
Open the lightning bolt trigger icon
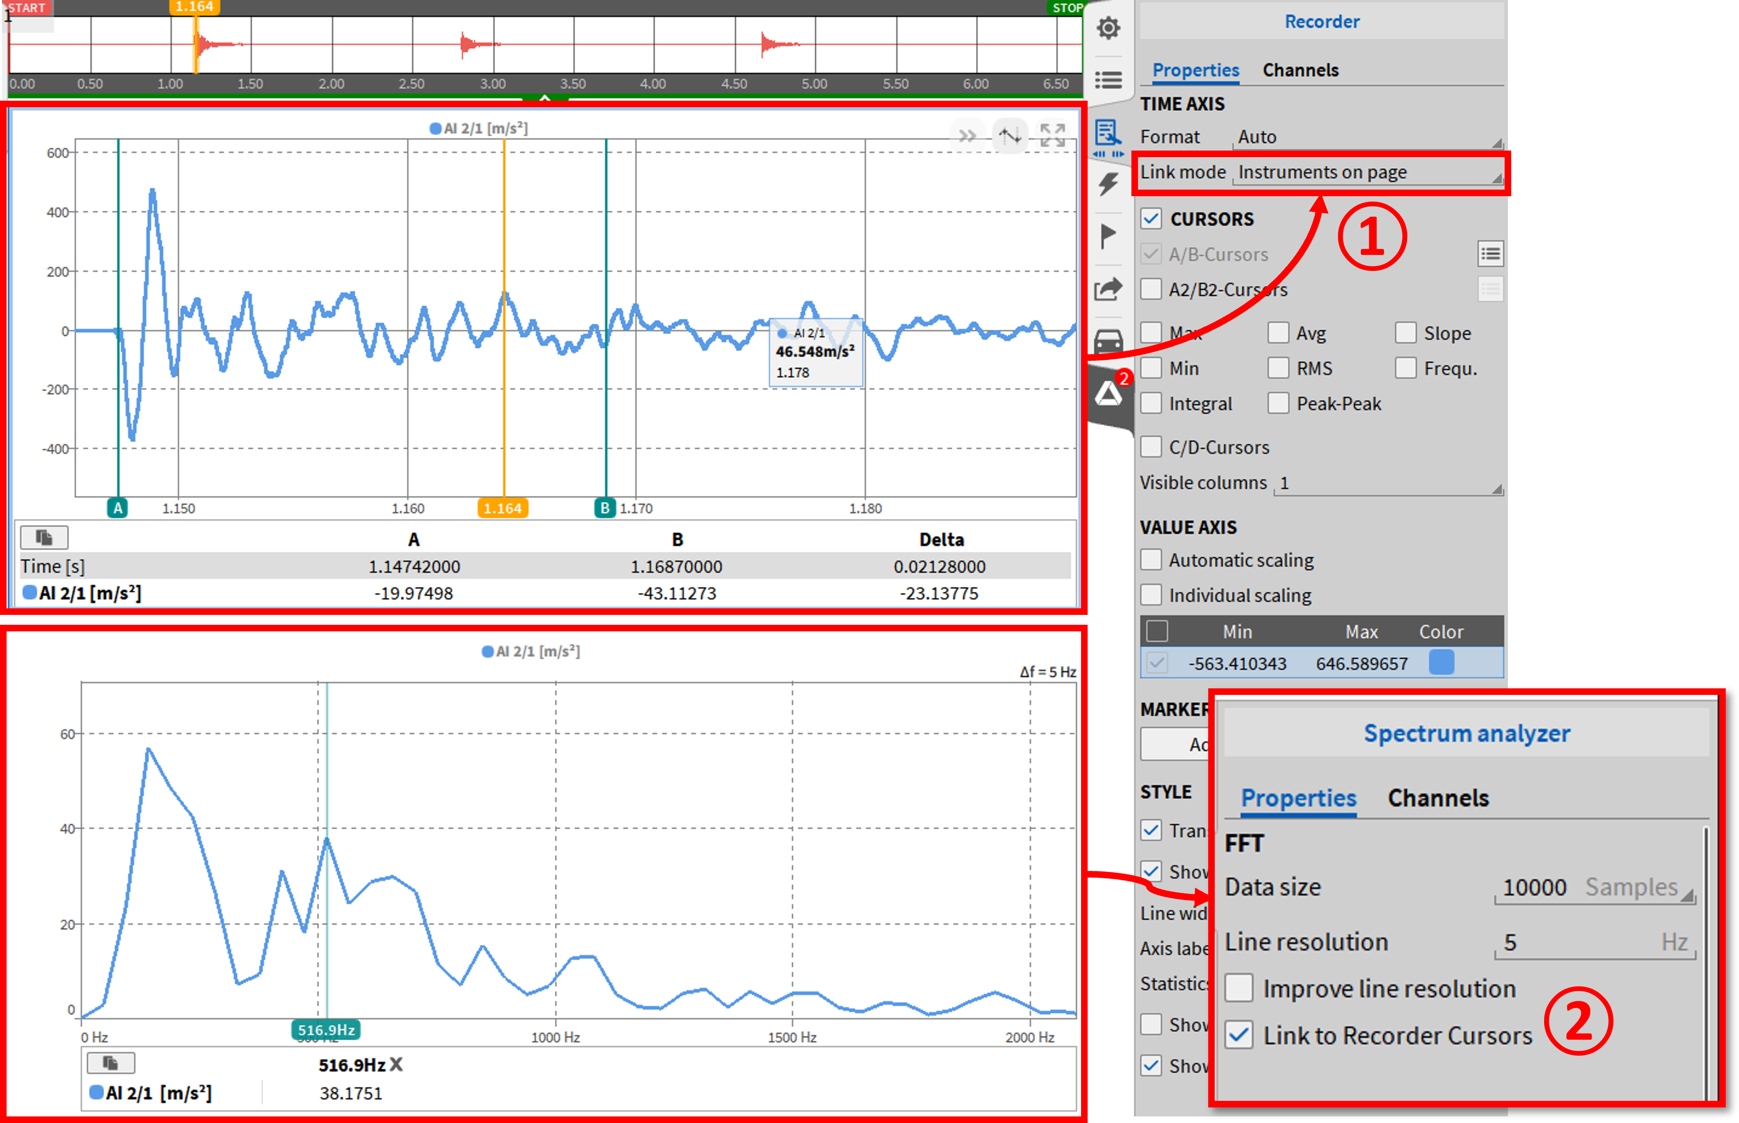pos(1108,183)
